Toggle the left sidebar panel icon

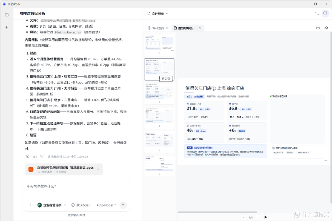click(6, 15)
